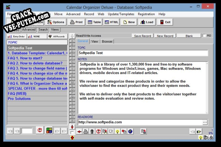Select 'FAQ 2. How to delete database?' row
221x147 pixels.
pyautogui.click(x=37, y=63)
